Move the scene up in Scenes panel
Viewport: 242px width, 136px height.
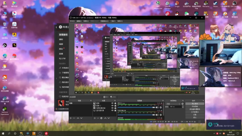tap(78, 118)
